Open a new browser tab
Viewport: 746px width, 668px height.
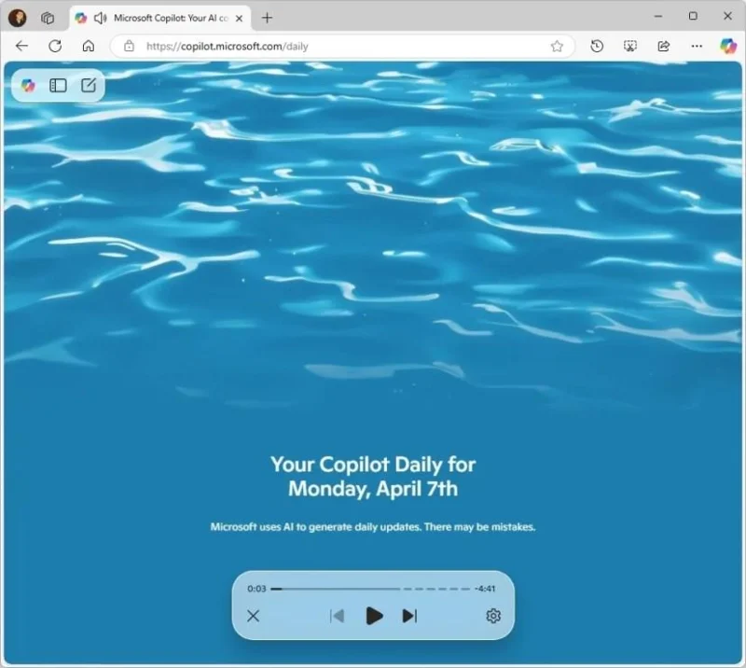[268, 18]
